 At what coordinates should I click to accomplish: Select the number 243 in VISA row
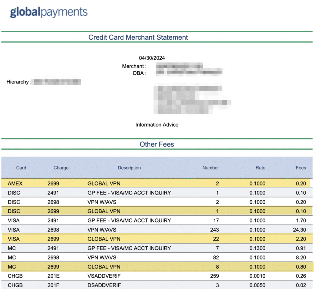click(x=215, y=230)
